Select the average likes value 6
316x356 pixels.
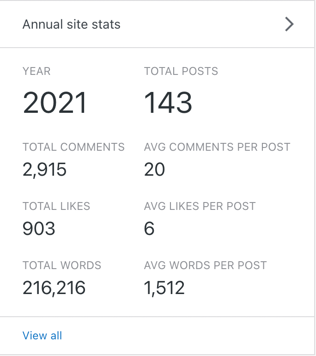149,229
